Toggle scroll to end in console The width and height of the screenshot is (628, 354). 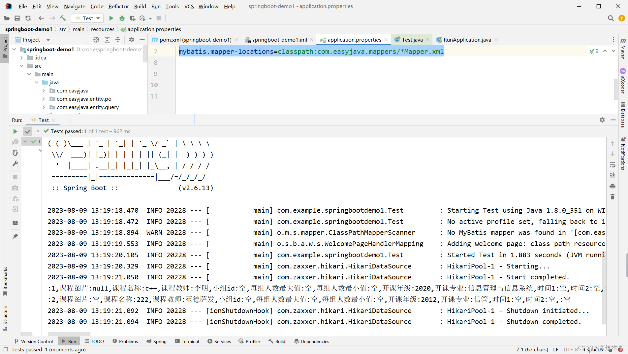[612, 175]
